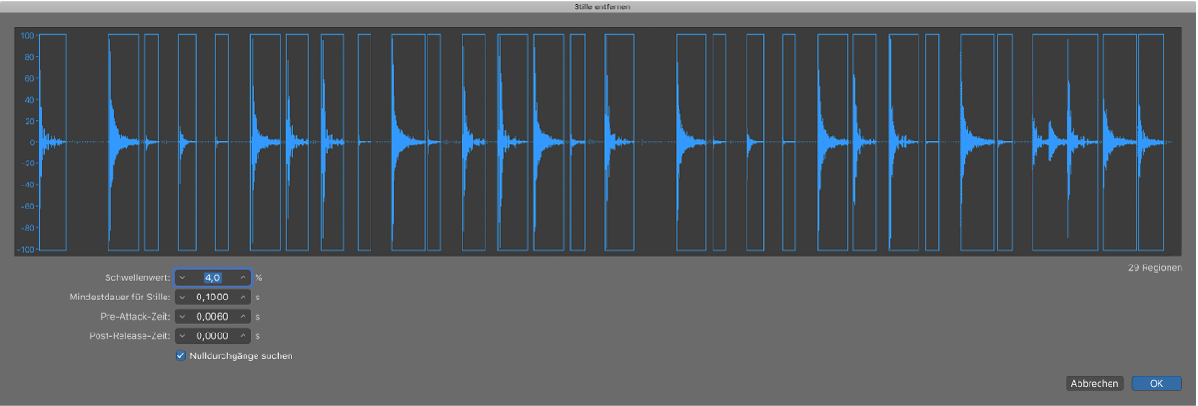Click the Stille entfernen title bar
The image size is (1198, 406).
click(x=599, y=6)
